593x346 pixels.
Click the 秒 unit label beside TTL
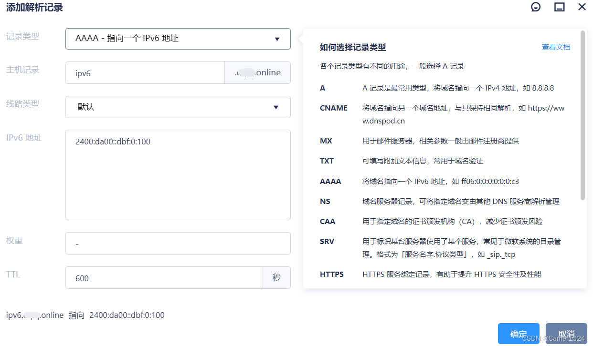[x=276, y=278]
